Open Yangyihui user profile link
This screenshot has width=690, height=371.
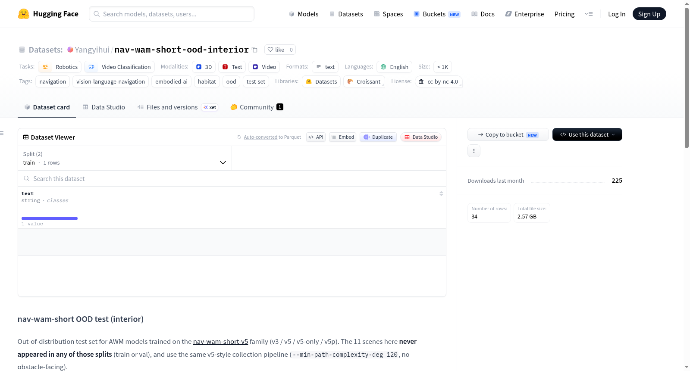92,50
